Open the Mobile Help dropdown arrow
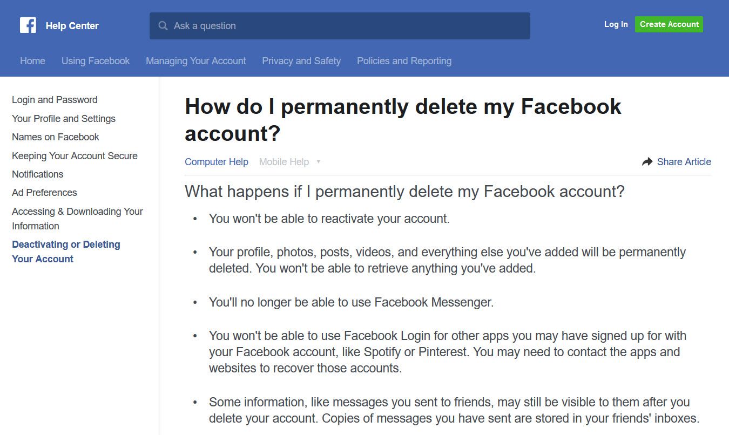 pos(319,161)
